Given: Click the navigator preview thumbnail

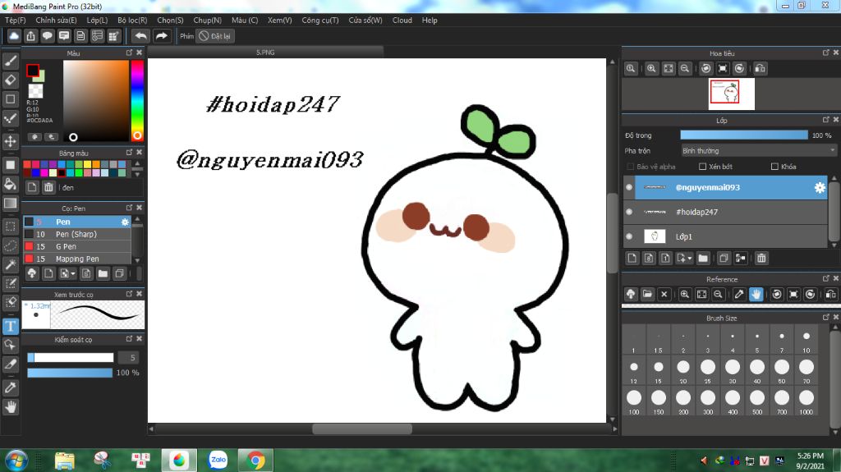Looking at the screenshot, I should click(x=732, y=94).
